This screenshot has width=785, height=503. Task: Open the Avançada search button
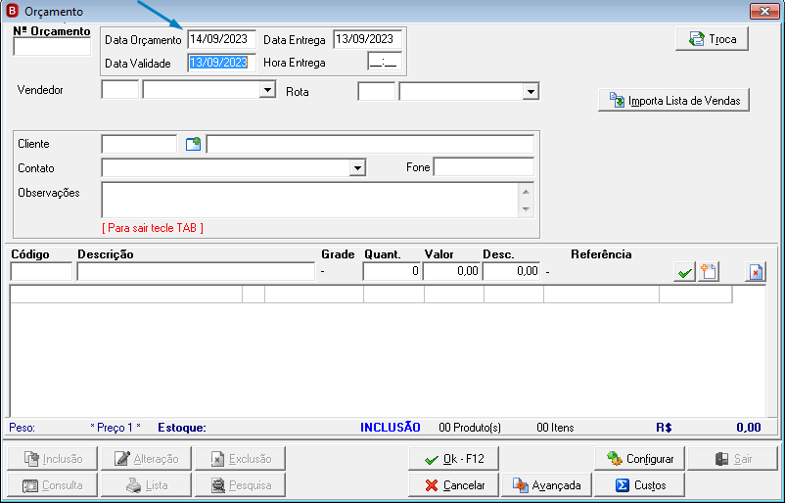point(547,485)
